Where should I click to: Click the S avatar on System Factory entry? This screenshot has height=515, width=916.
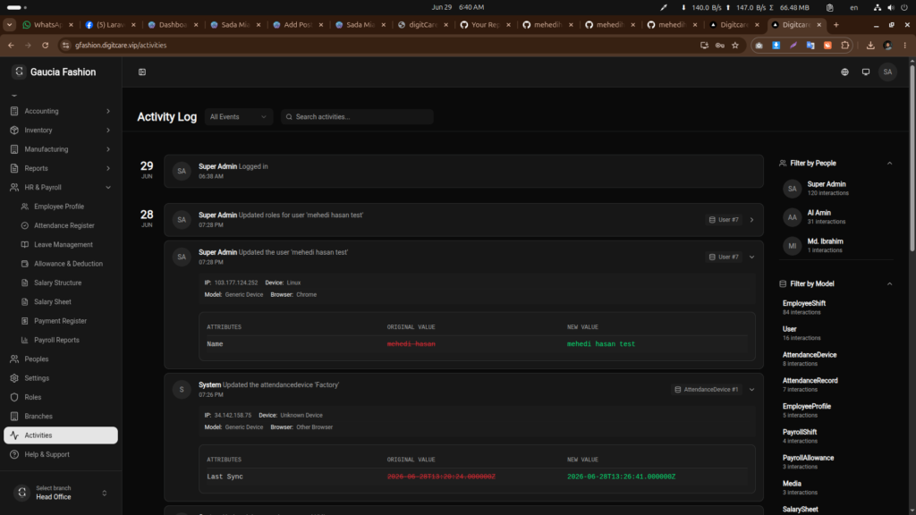(182, 390)
